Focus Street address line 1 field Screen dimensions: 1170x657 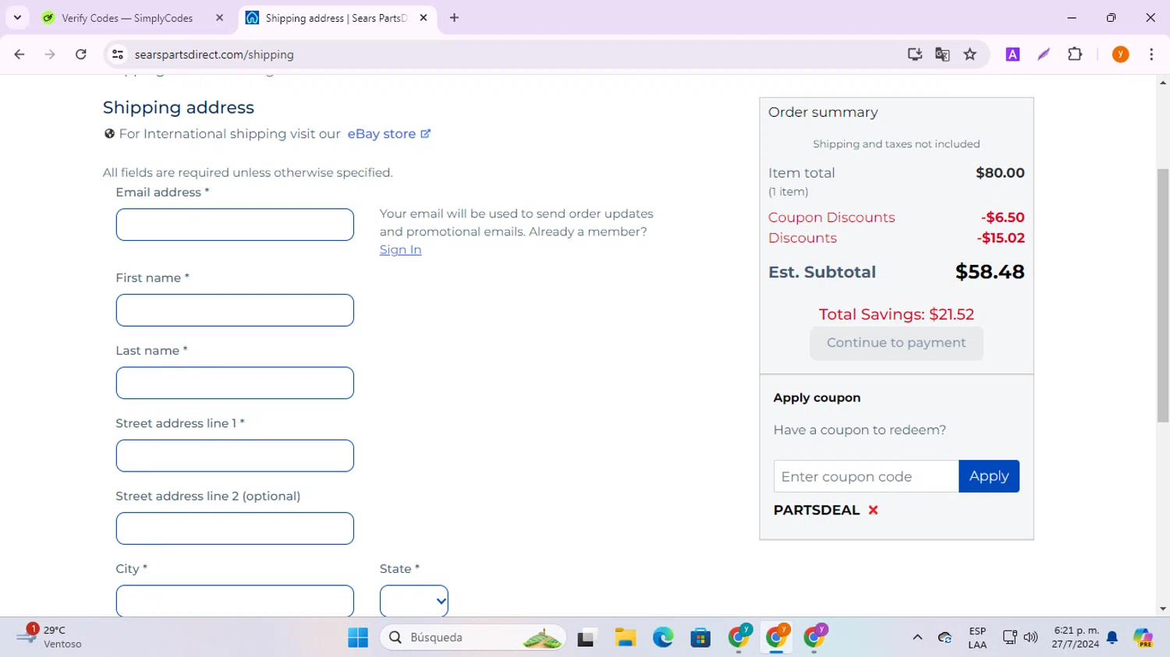pyautogui.click(x=235, y=456)
